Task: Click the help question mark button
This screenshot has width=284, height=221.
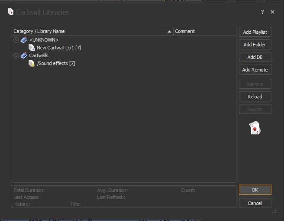Action: pyautogui.click(x=262, y=12)
